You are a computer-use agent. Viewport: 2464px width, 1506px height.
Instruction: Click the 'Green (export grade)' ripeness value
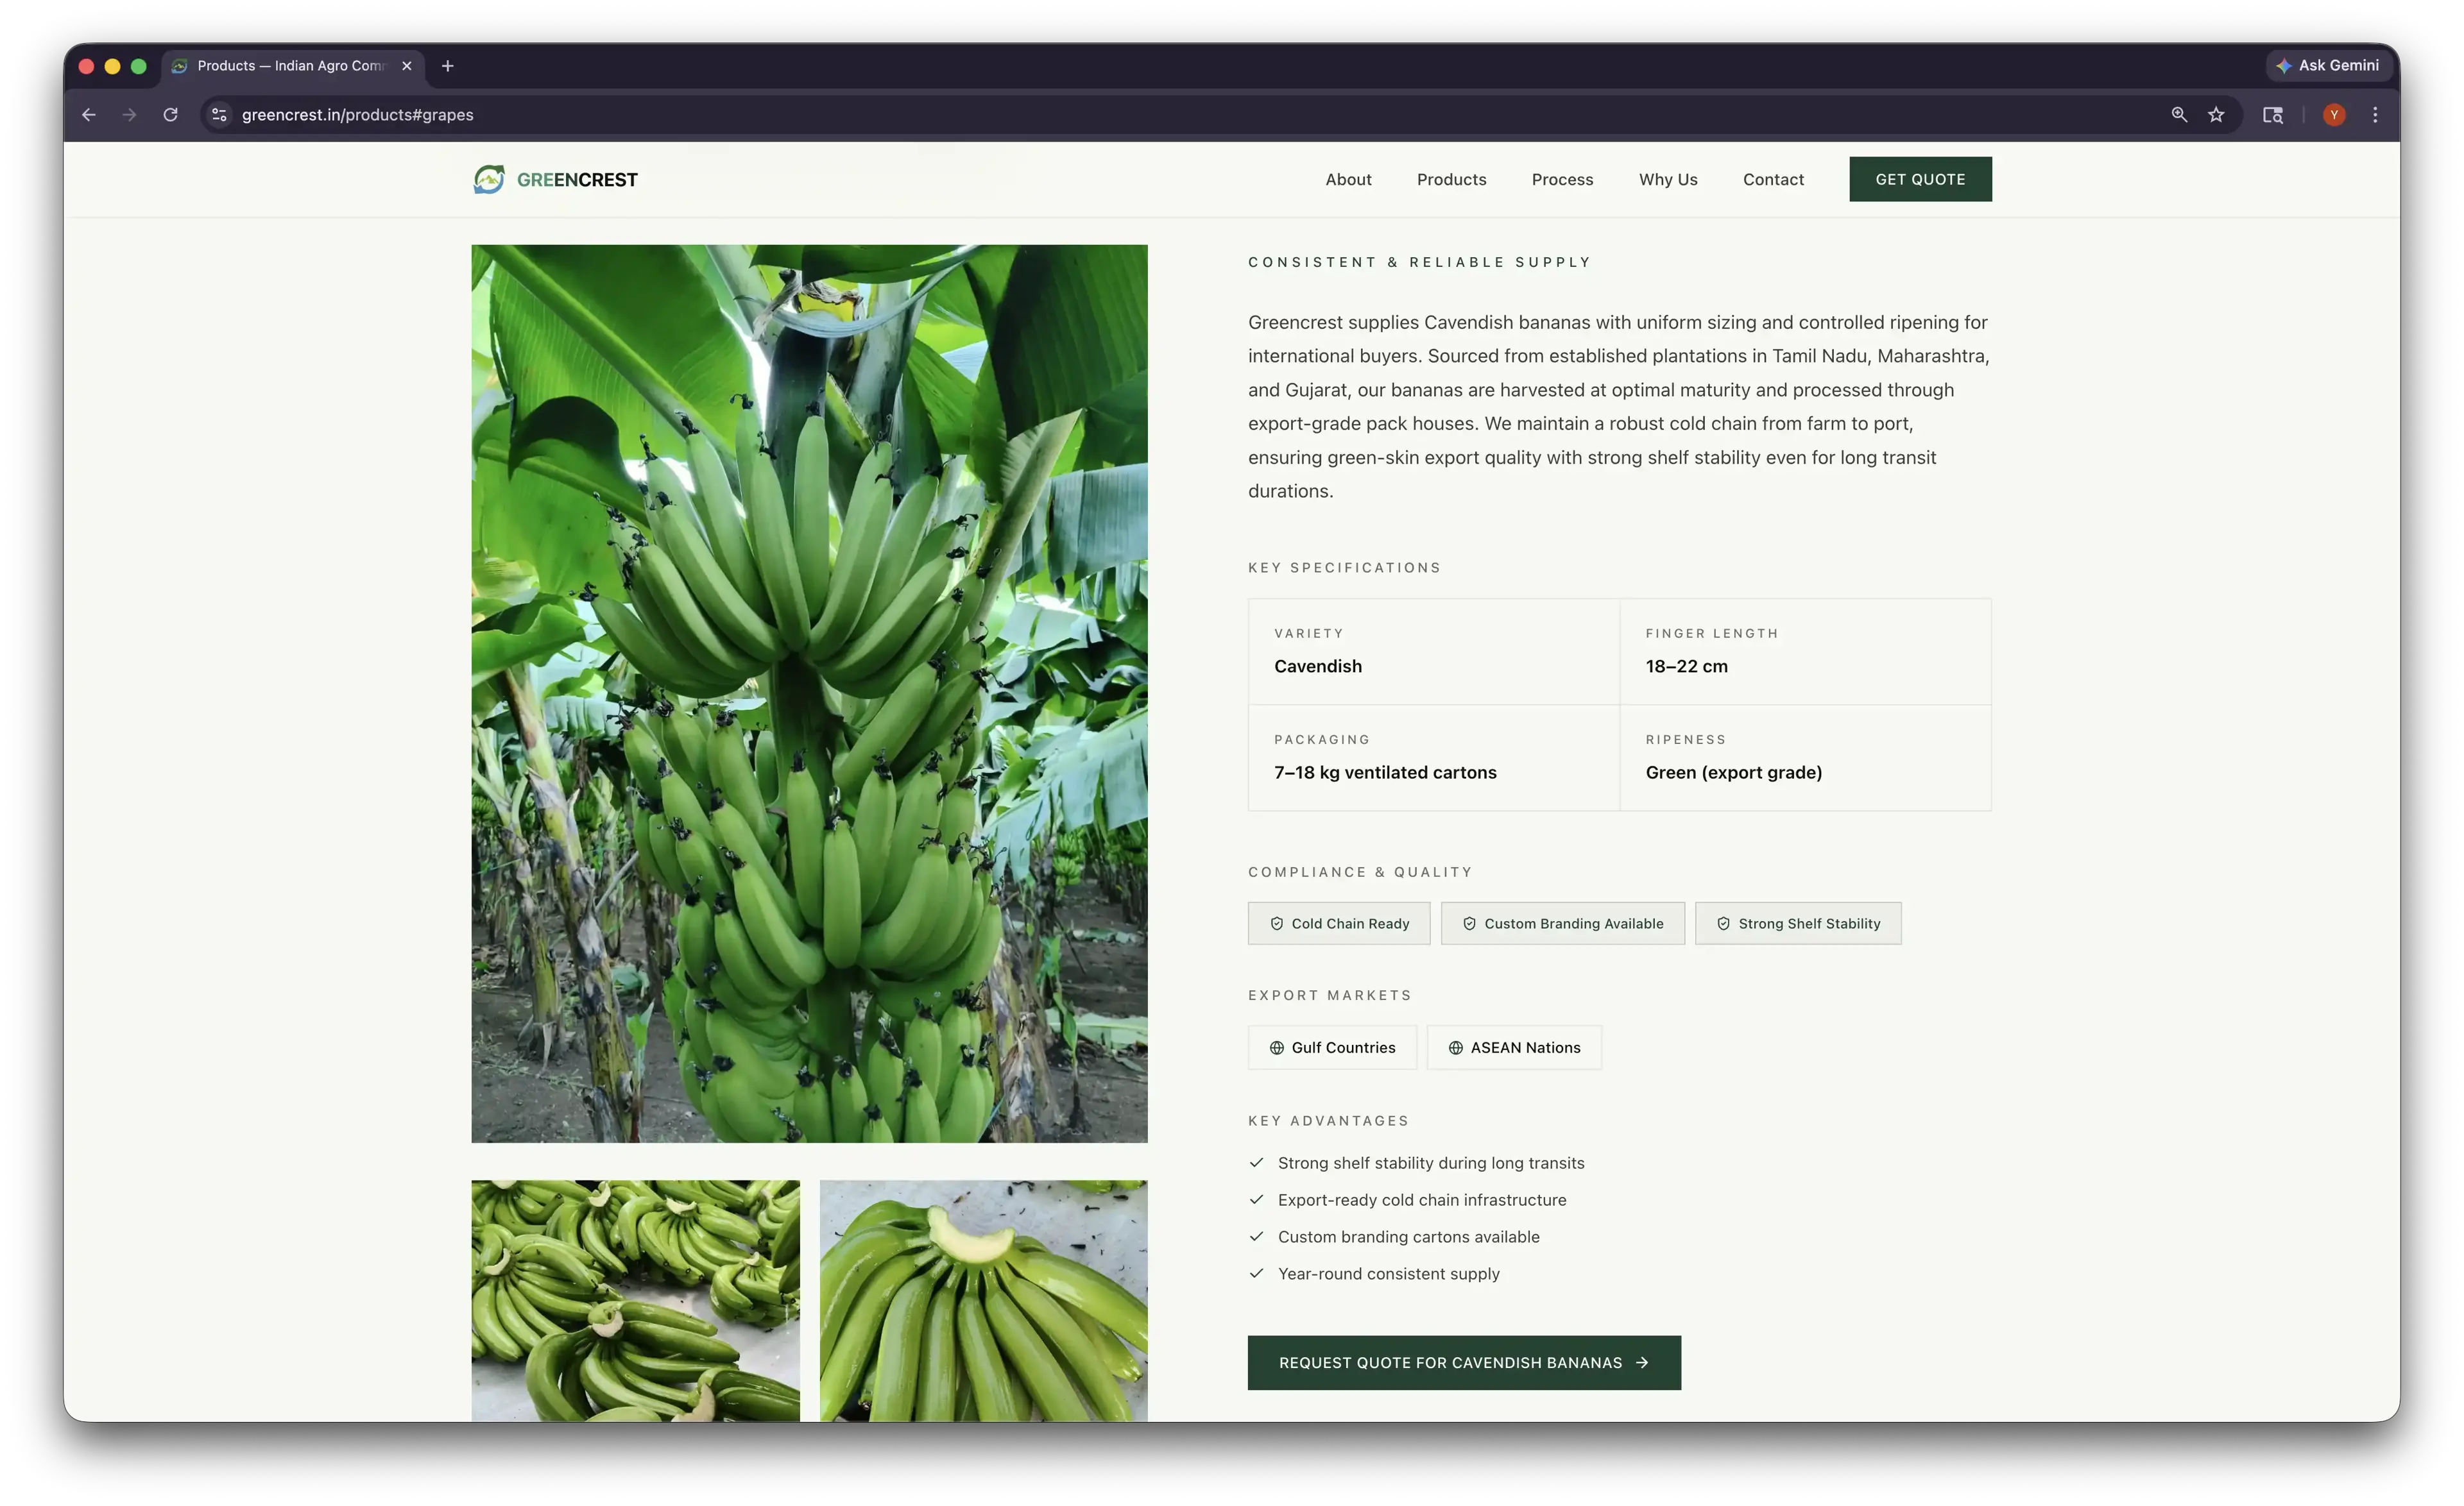1733,772
